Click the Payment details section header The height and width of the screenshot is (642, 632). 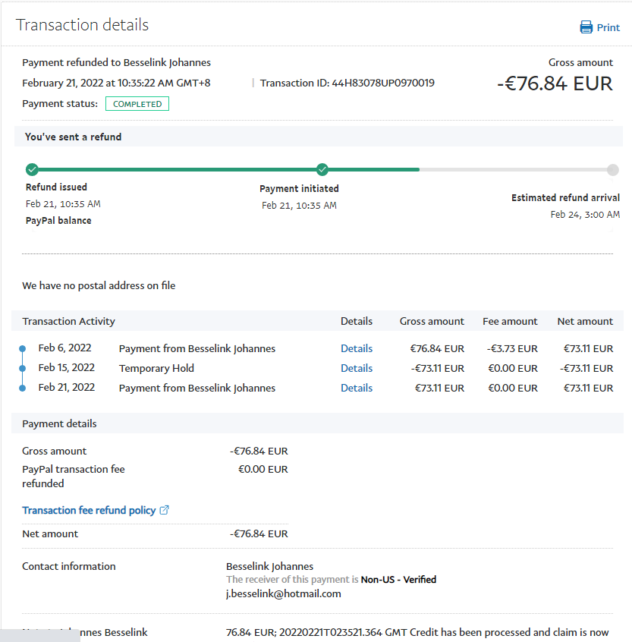[59, 424]
